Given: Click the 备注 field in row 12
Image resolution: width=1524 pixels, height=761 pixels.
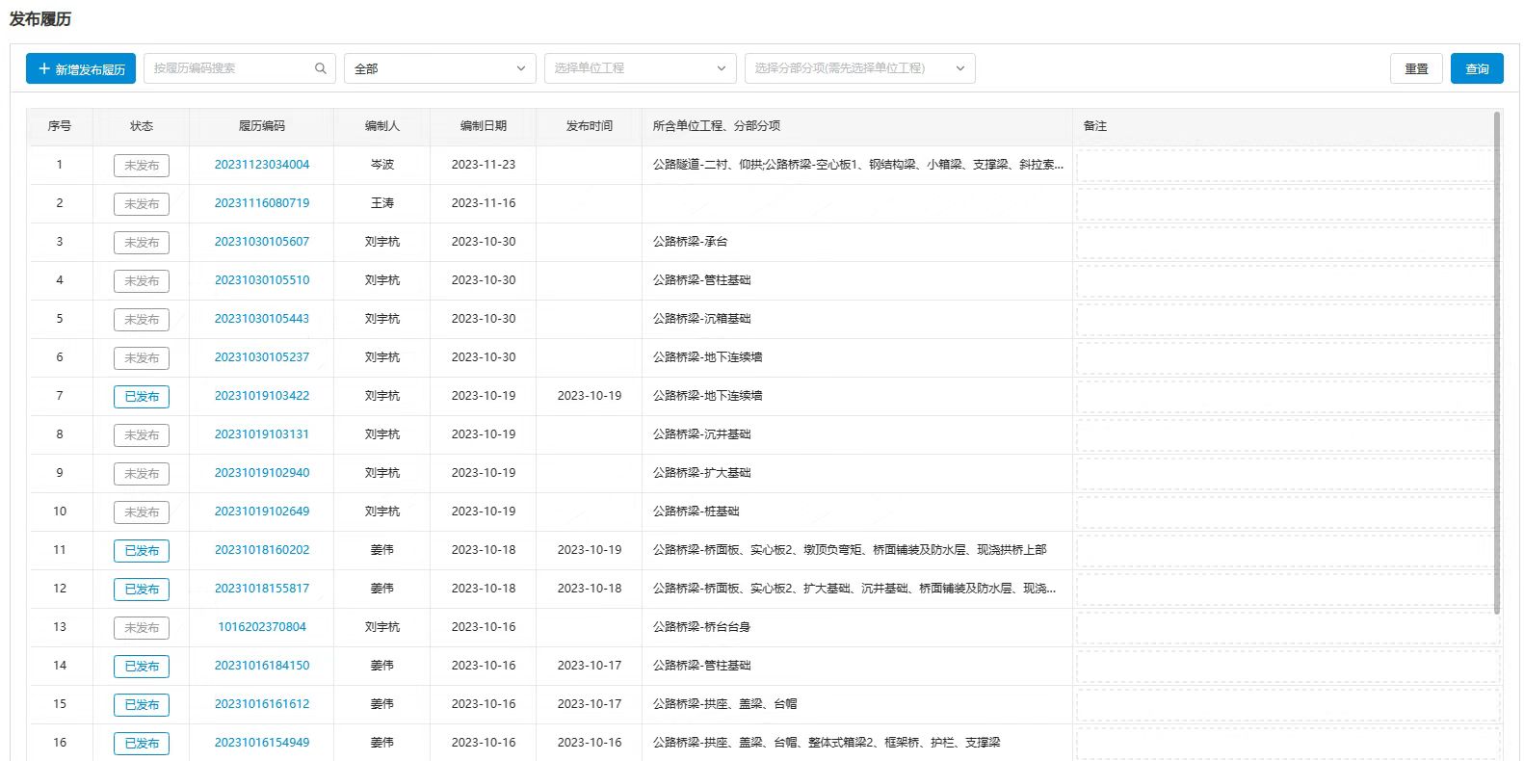Looking at the screenshot, I should point(1288,590).
